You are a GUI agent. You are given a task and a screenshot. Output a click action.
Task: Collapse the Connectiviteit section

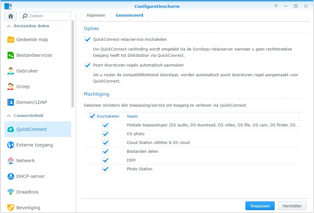[9, 116]
